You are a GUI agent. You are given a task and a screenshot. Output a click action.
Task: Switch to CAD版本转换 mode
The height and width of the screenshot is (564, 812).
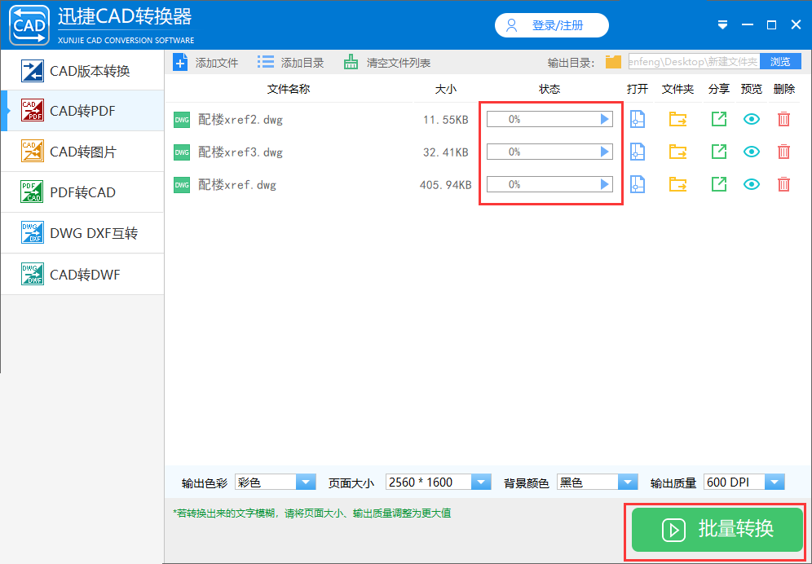point(82,70)
